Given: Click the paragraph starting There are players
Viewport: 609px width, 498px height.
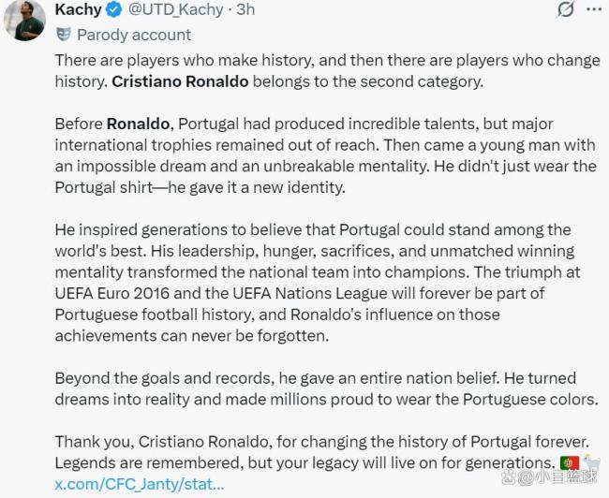Looking at the screenshot, I should [x=327, y=71].
